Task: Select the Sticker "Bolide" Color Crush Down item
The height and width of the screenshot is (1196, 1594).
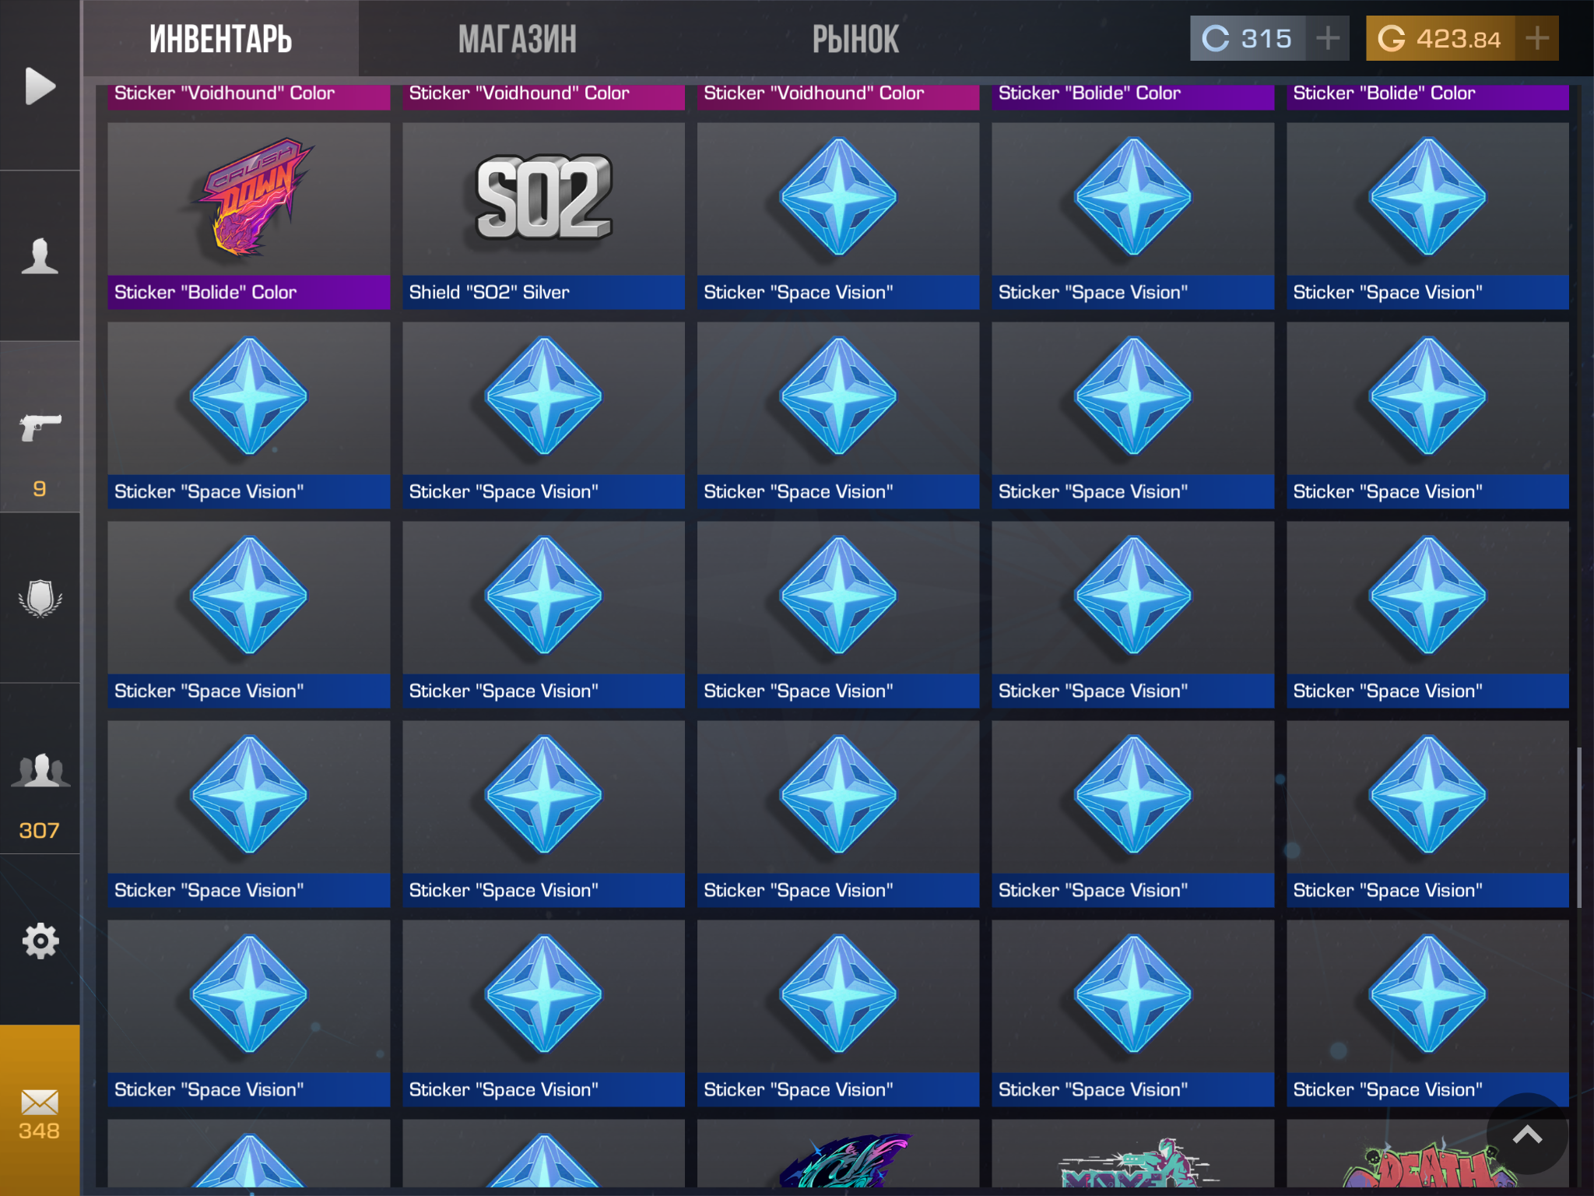Action: 249,216
